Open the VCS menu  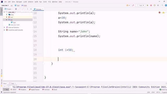point(49,2)
